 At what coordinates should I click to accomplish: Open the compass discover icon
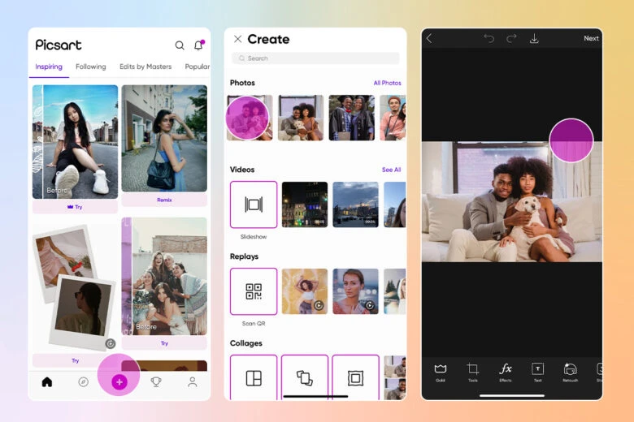[83, 382]
